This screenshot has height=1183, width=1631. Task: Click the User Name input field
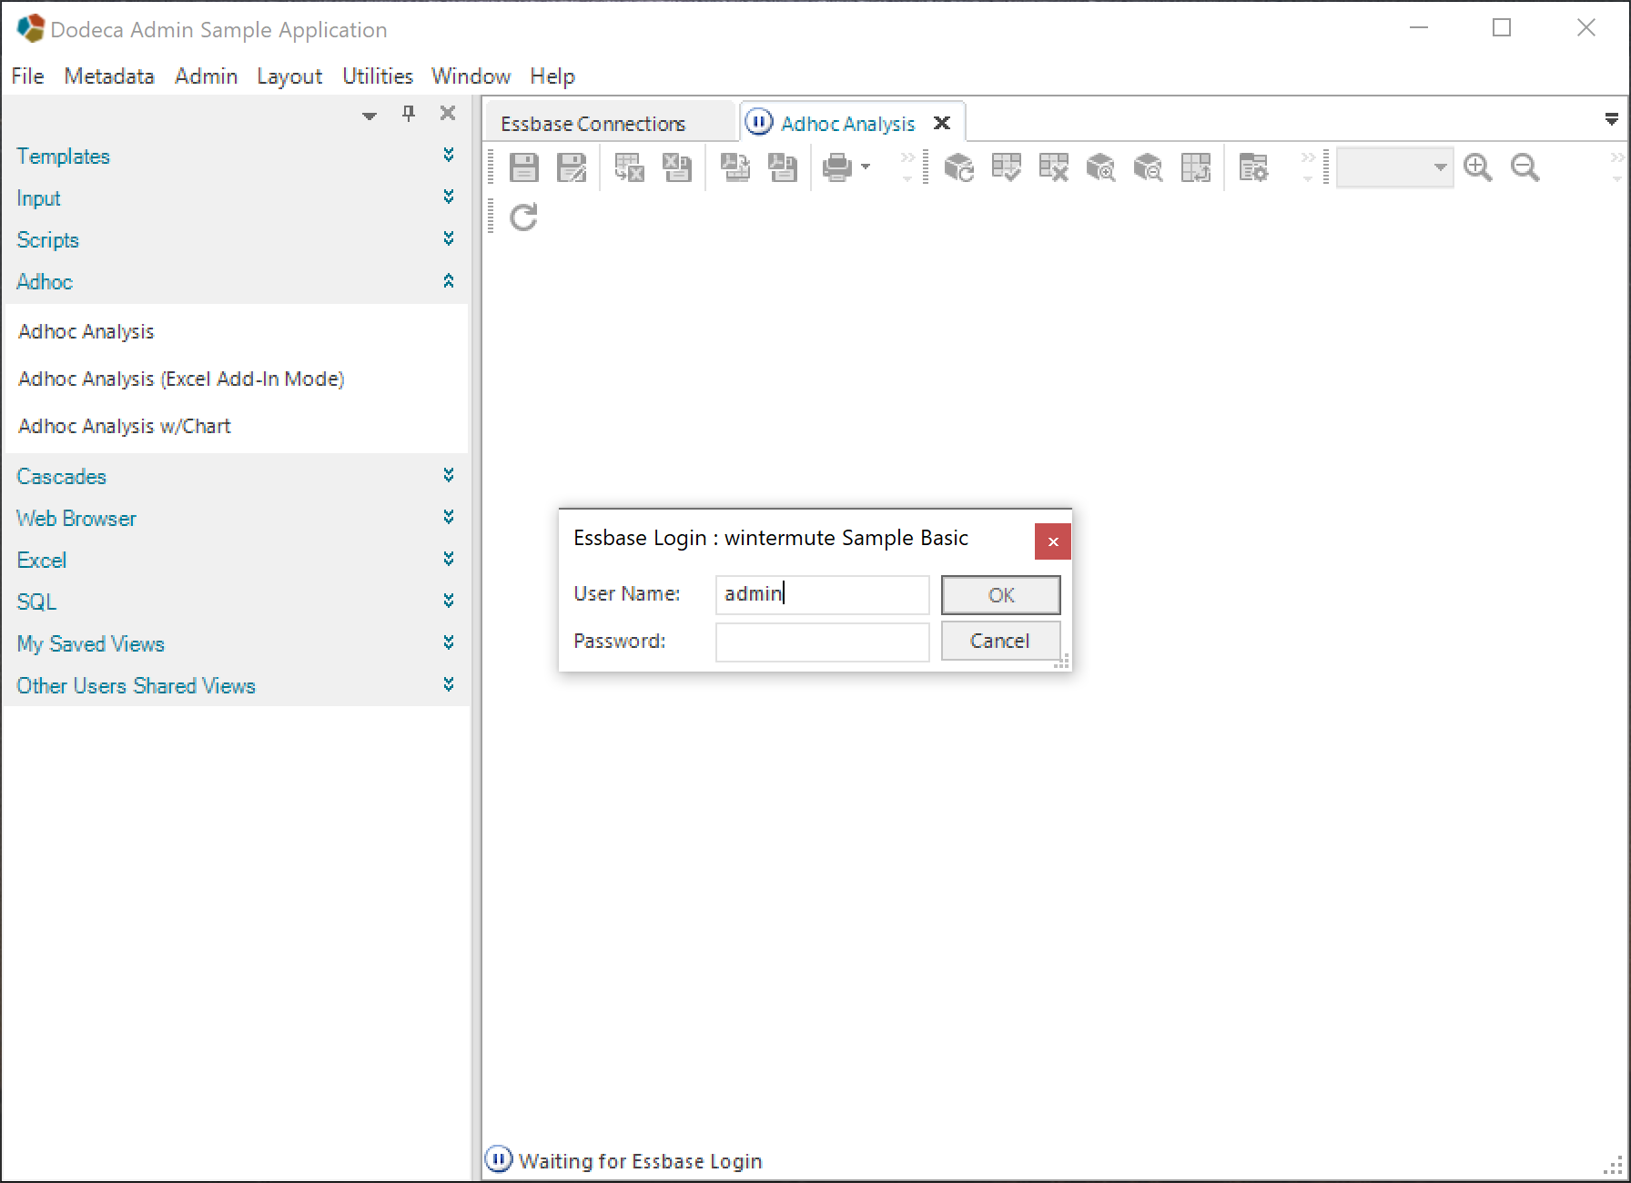click(822, 594)
